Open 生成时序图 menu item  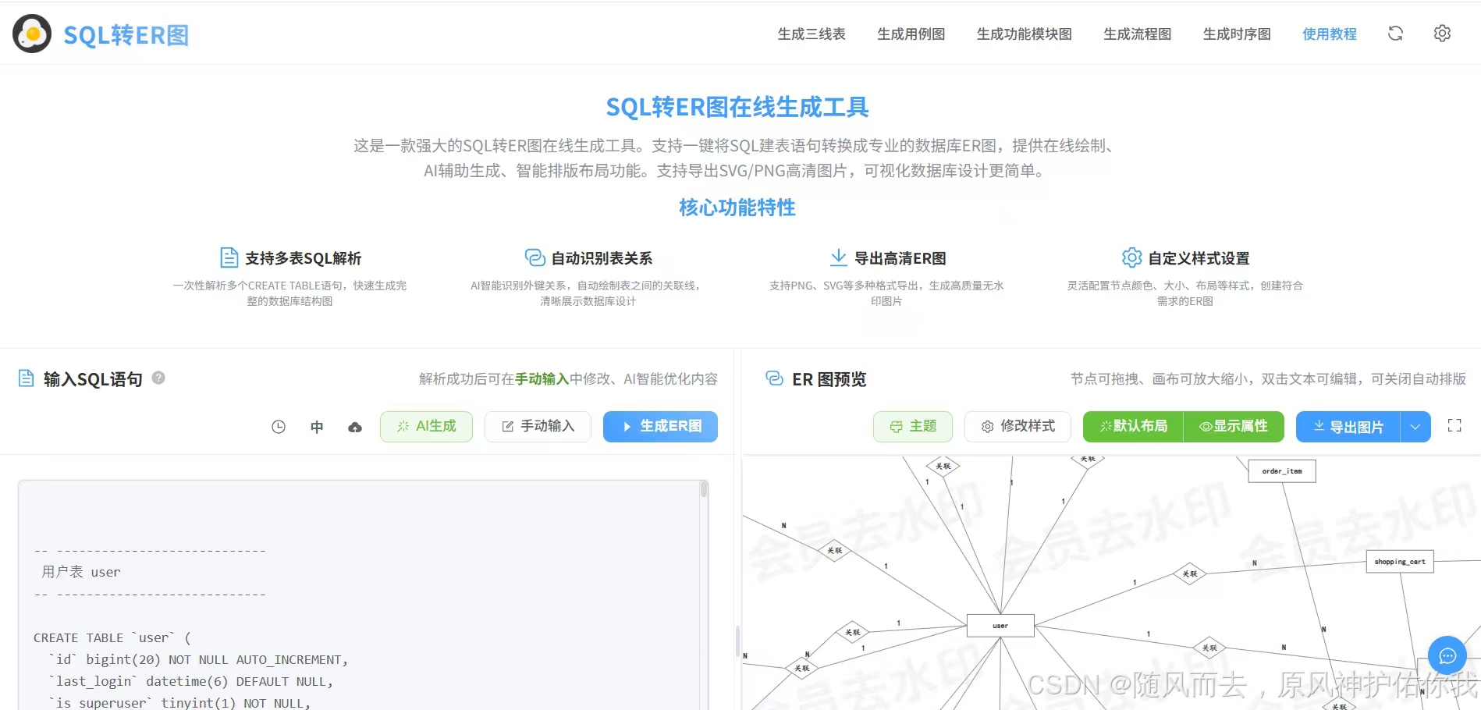(x=1237, y=34)
